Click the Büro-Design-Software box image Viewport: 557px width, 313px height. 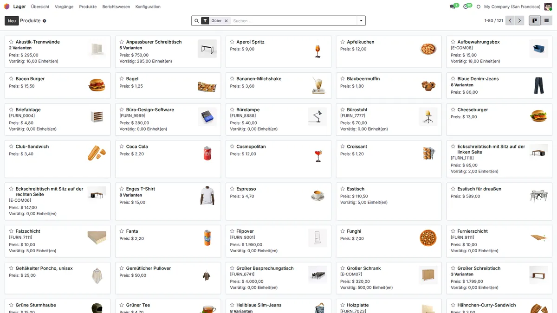tap(207, 116)
